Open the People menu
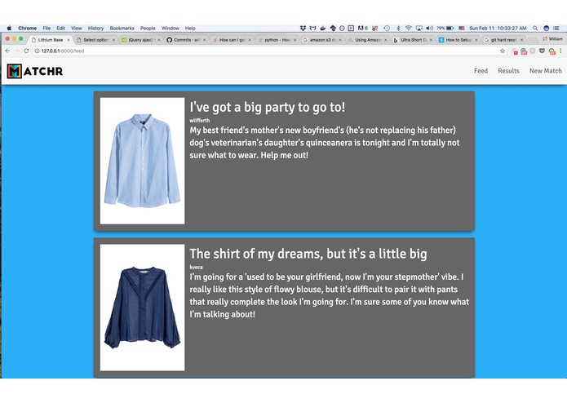 148,29
